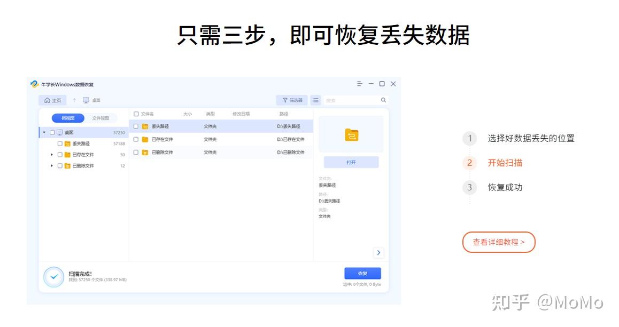The width and height of the screenshot is (619, 327).
Task: Open the 查看详细教程 link
Action: pyautogui.click(x=499, y=242)
